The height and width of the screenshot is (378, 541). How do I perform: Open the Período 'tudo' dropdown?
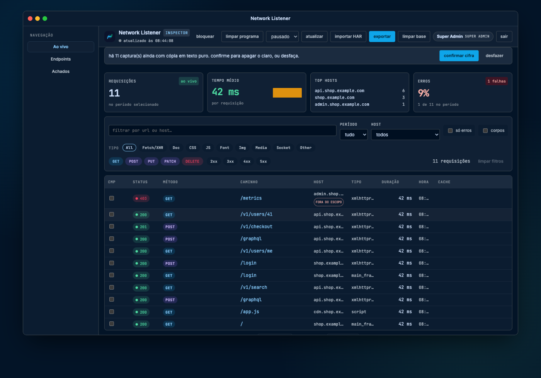point(354,135)
